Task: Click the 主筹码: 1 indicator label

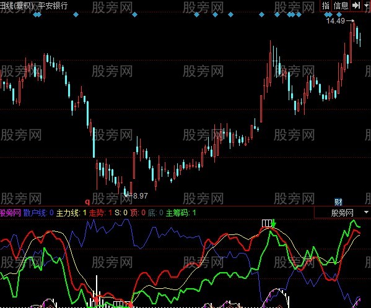Action: 181,213
